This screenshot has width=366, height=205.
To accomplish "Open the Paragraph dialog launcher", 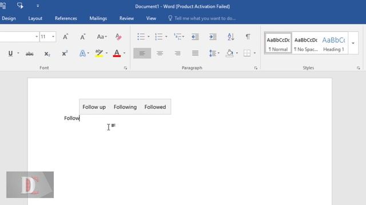I will (256, 68).
